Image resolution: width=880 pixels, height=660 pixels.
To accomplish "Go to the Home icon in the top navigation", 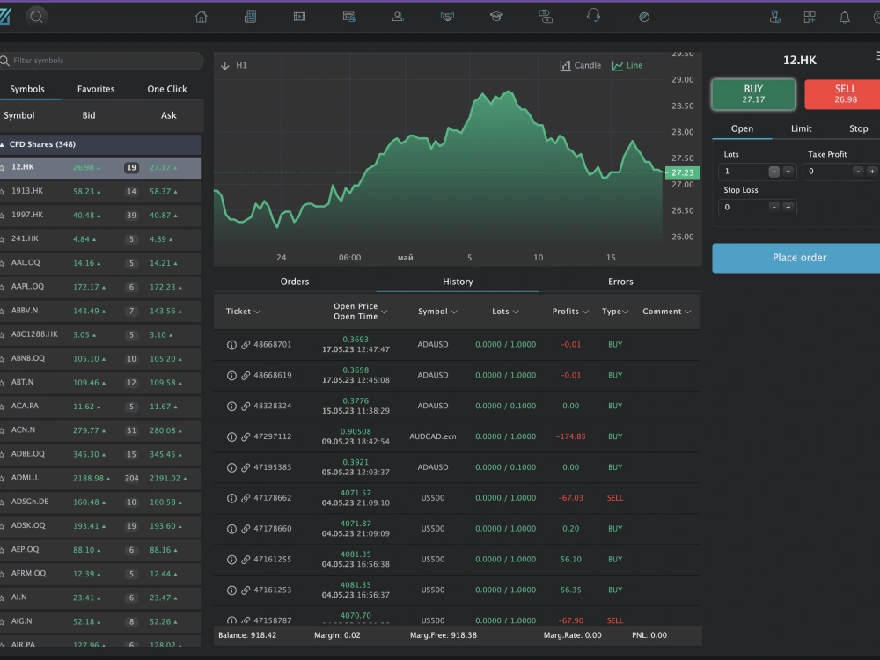I will click(201, 17).
